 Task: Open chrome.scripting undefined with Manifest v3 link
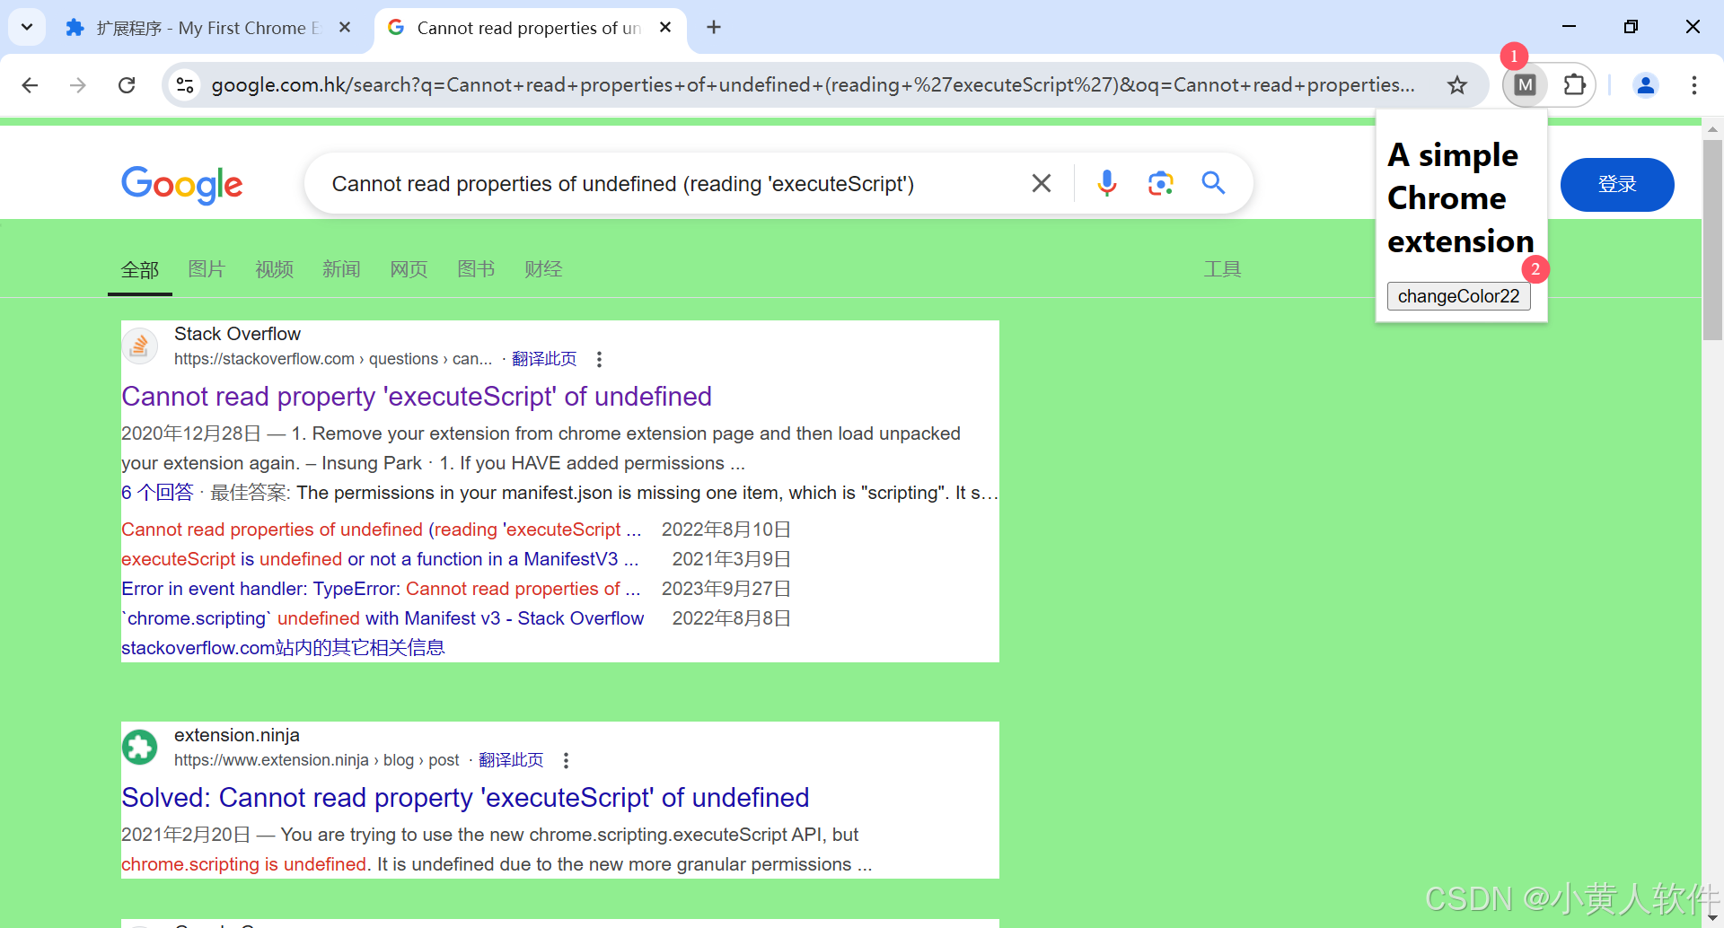click(383, 618)
